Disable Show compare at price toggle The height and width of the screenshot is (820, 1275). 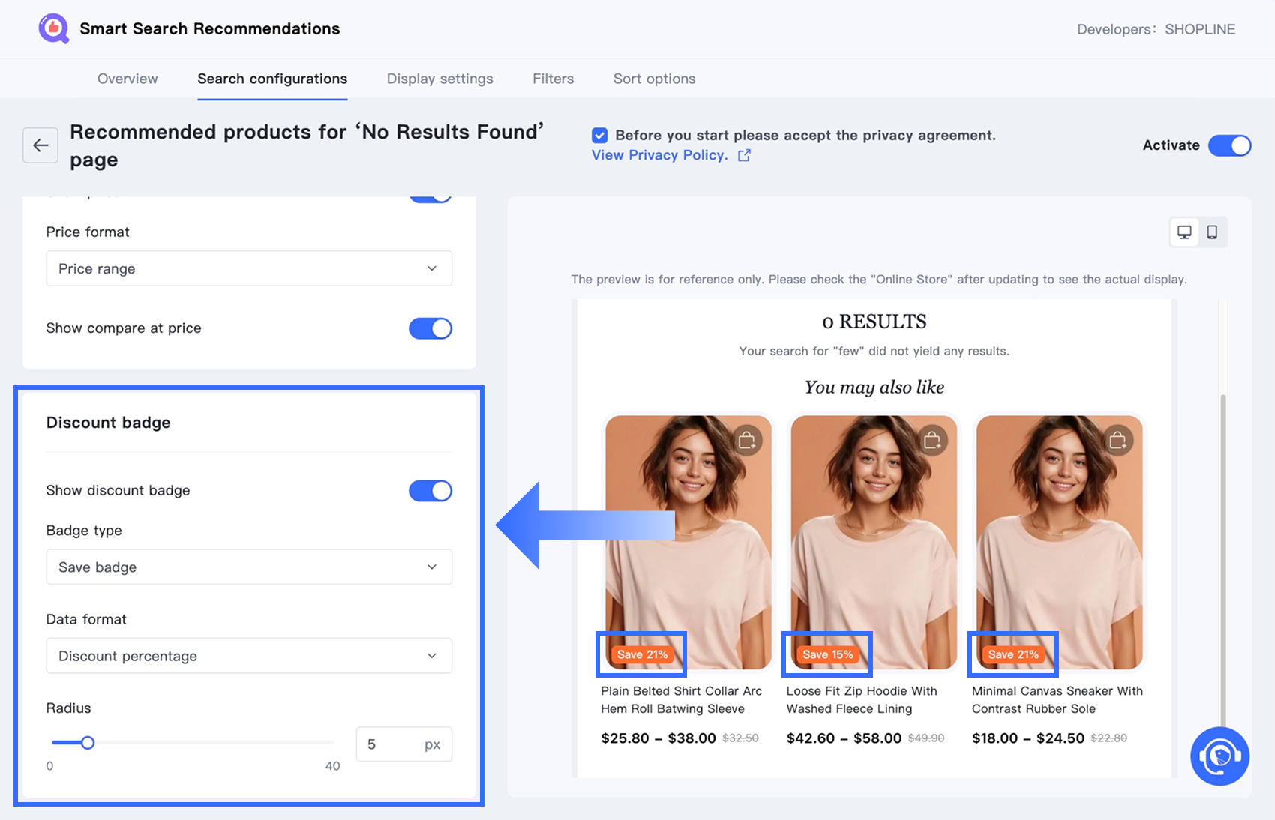[x=430, y=328]
